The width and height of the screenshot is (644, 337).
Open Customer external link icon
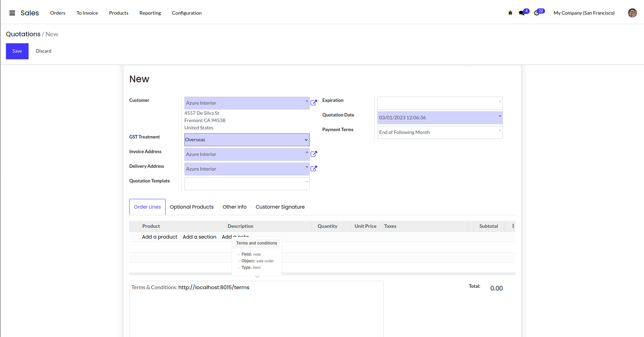pos(314,103)
